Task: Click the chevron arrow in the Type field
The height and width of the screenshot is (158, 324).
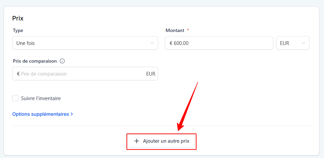Action: 152,43
